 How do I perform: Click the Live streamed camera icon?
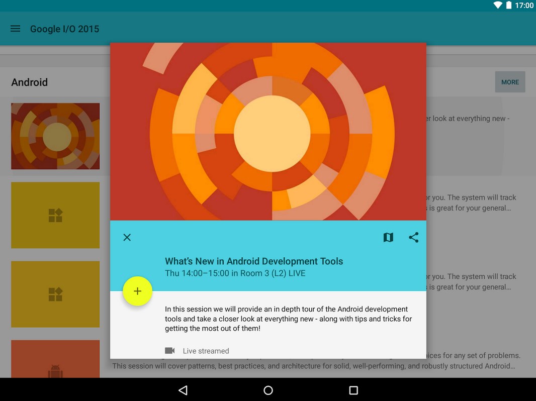(x=170, y=351)
